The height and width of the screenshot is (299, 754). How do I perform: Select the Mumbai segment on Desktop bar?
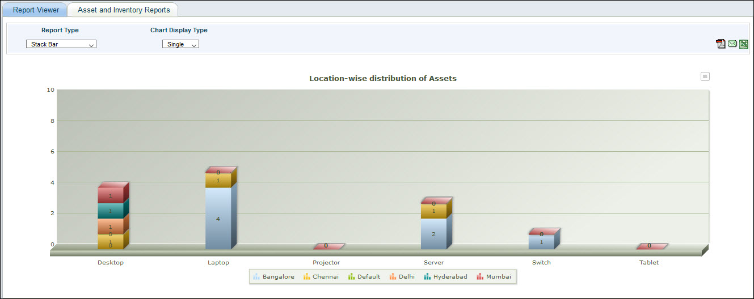110,195
